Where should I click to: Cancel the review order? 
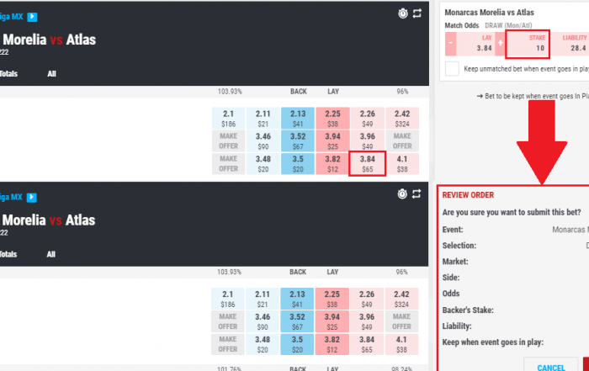click(x=550, y=366)
